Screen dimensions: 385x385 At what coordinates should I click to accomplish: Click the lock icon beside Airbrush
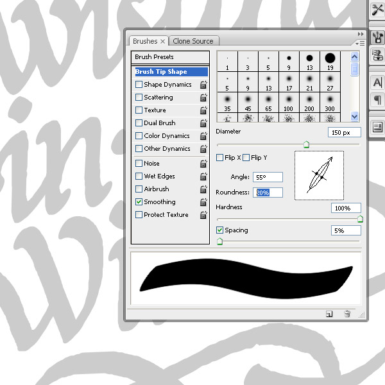coord(203,189)
